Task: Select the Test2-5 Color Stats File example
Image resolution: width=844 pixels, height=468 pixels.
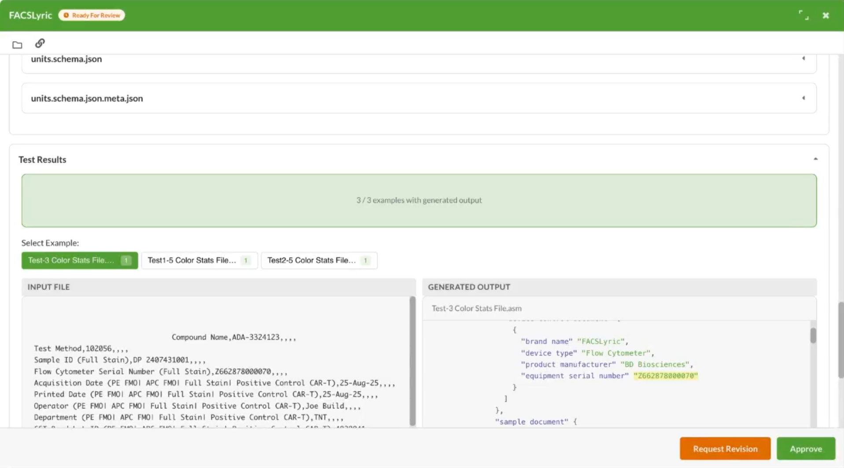Action: pos(319,260)
